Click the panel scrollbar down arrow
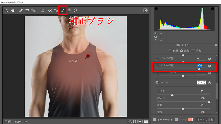The width and height of the screenshot is (221, 124). pyautogui.click(x=217, y=113)
